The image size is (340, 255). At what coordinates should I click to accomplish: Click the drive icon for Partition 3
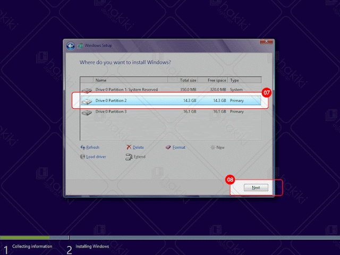pos(87,112)
